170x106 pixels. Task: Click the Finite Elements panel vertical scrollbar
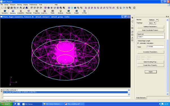click(x=167, y=57)
